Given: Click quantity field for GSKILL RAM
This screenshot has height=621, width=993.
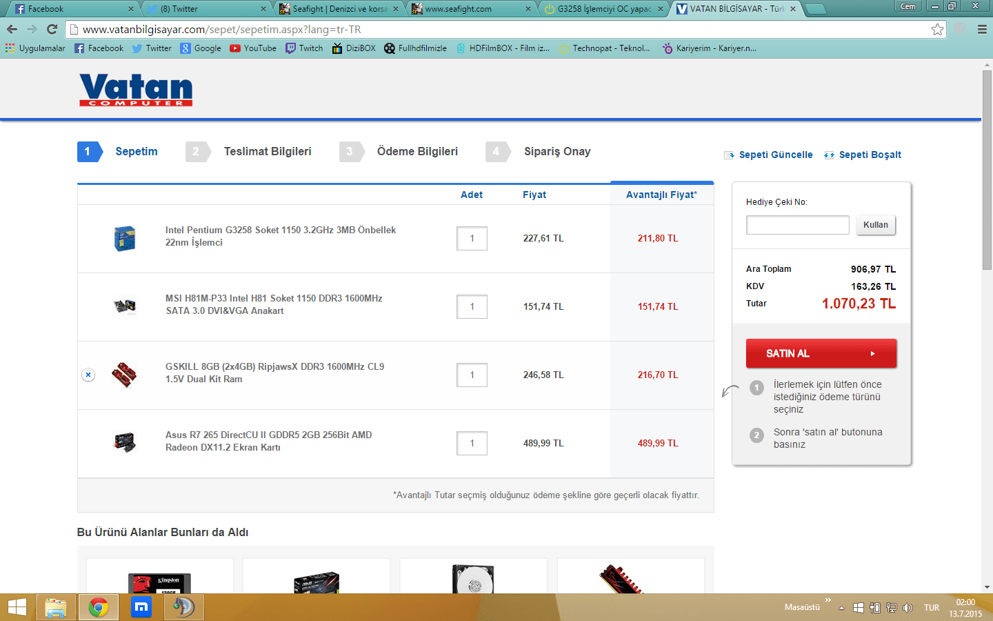Looking at the screenshot, I should point(472,375).
